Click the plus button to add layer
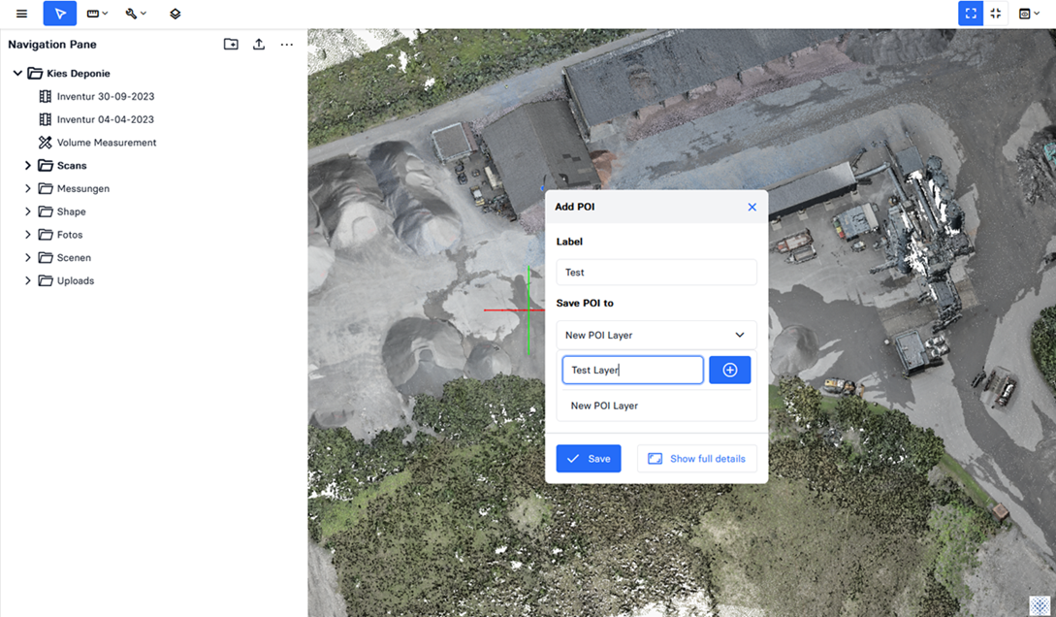This screenshot has width=1056, height=617. pyautogui.click(x=730, y=370)
